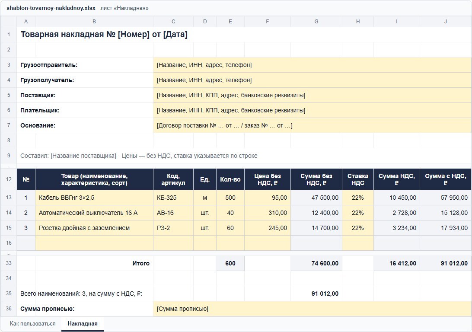
Task: Click article code «КБ-325»
Action: pyautogui.click(x=173, y=198)
